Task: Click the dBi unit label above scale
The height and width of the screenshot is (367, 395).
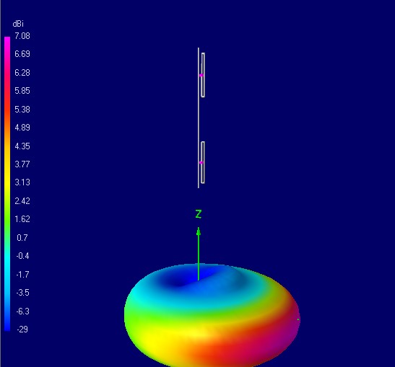Action: (x=18, y=24)
